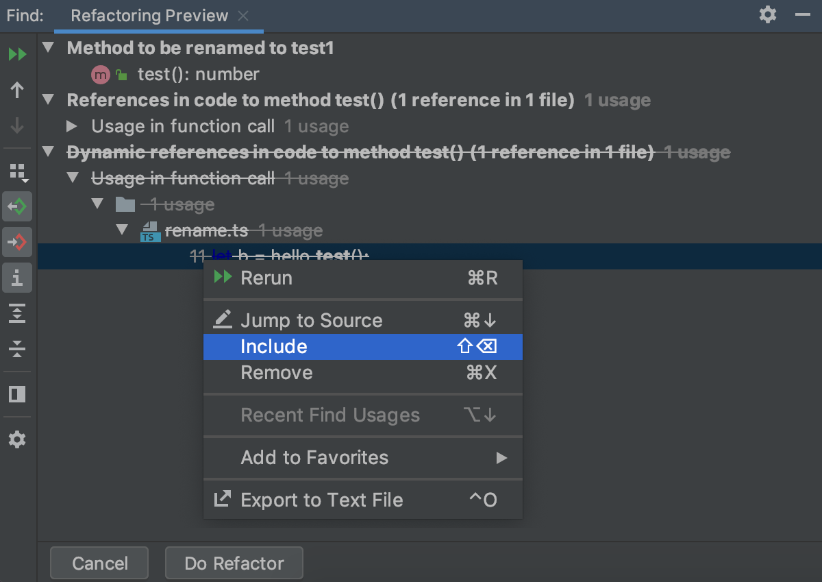
Task: Toggle the show read access filter
Action: pos(18,206)
